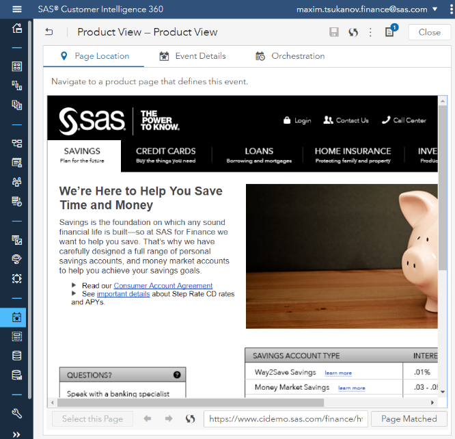Select the sidebar icon below the dashboard grid
Image resolution: width=455 pixels, height=439 pixels.
coord(17,85)
